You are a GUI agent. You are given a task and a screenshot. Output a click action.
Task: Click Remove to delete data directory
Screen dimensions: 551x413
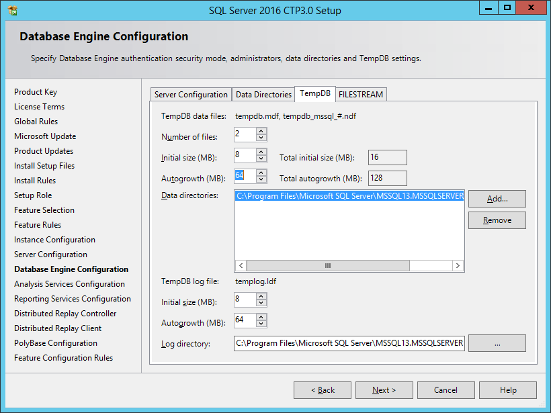pyautogui.click(x=497, y=220)
